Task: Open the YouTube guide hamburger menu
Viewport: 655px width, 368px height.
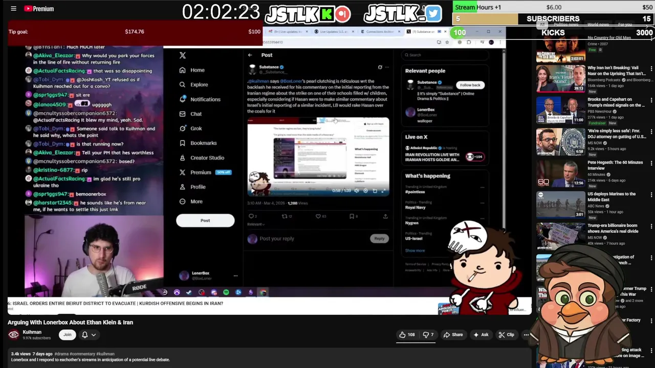Action: click(13, 9)
